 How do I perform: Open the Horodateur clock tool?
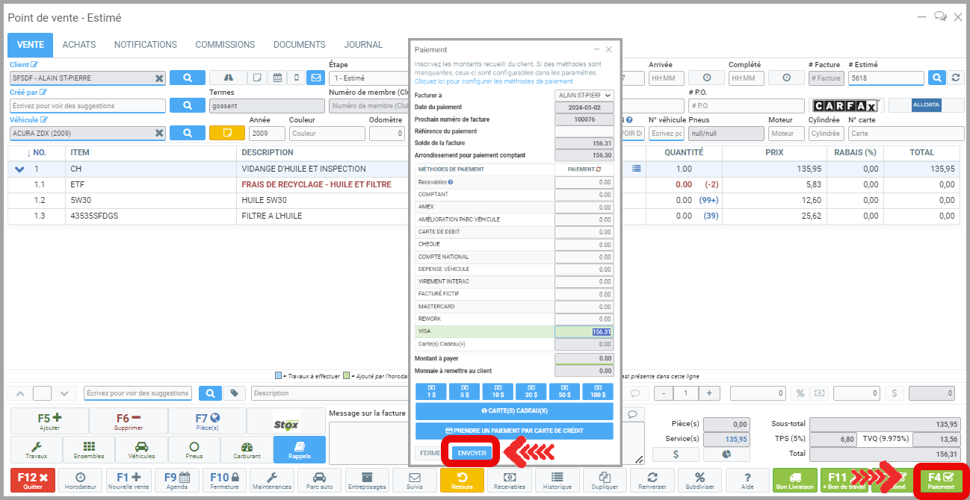click(80, 481)
